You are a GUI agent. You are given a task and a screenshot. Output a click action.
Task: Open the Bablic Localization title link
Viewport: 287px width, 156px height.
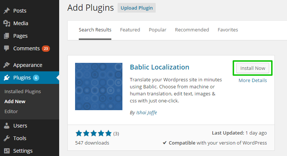point(159,67)
